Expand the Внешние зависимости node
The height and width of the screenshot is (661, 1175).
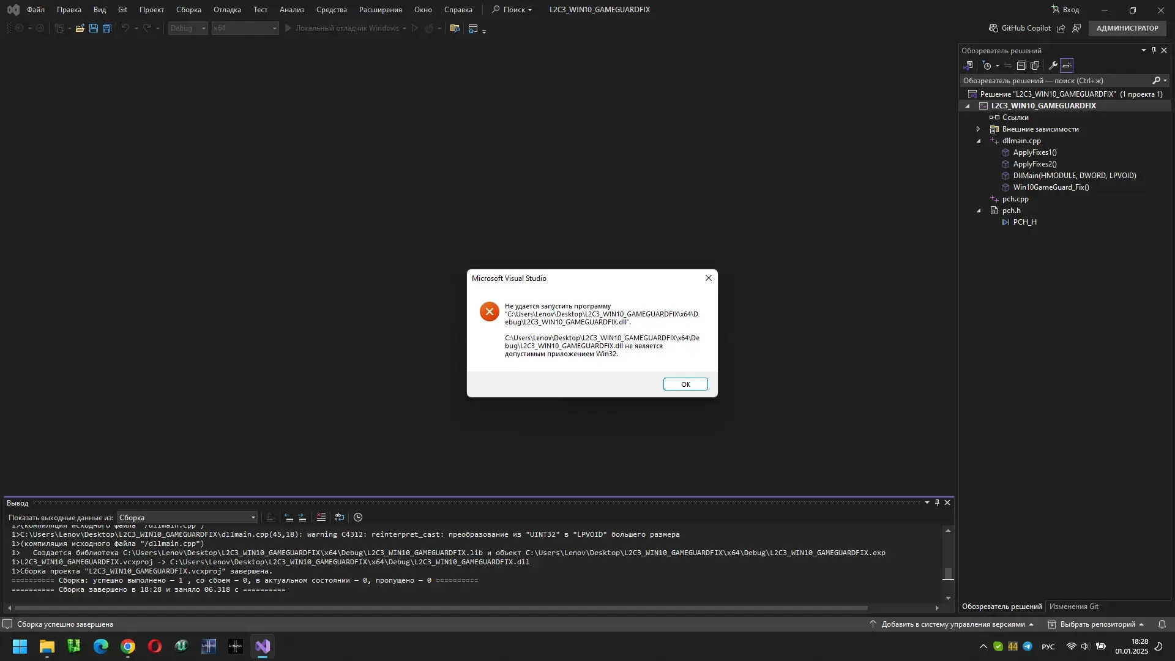click(978, 129)
